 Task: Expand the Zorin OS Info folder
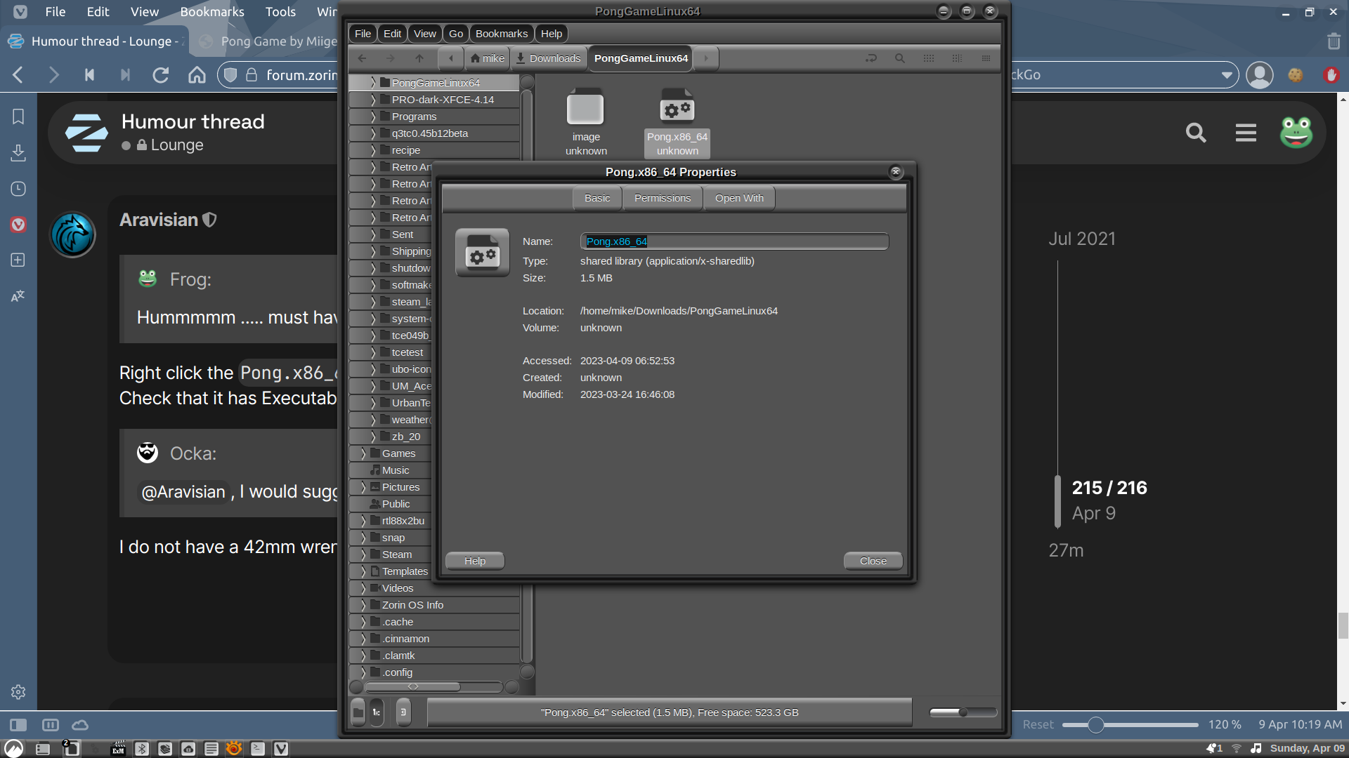363,605
